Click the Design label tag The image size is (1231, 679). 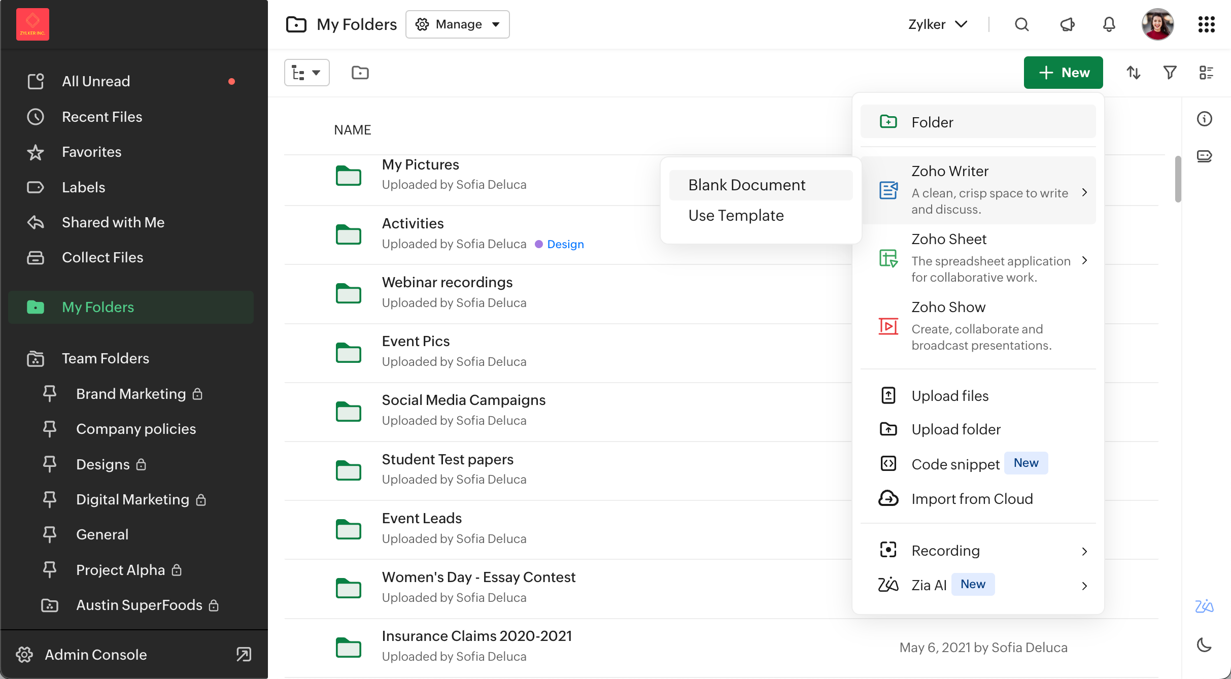[559, 244]
